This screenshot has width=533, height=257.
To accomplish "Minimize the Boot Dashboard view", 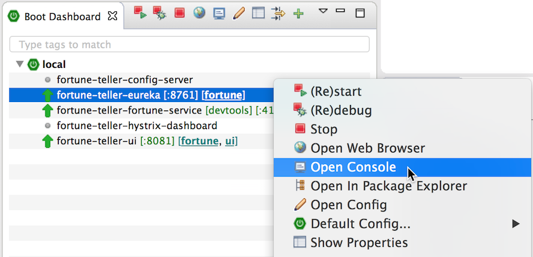I will (340, 11).
